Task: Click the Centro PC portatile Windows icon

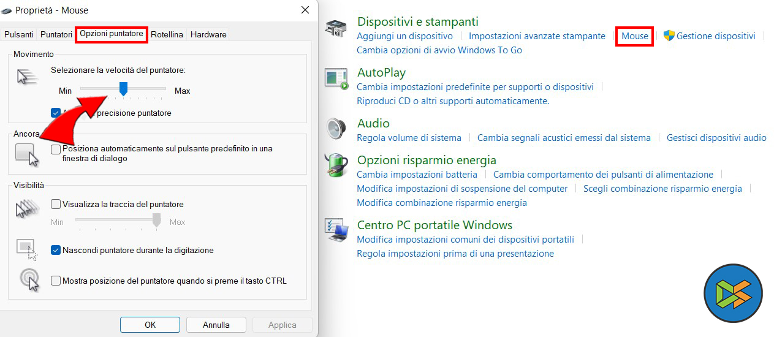Action: pyautogui.click(x=336, y=229)
